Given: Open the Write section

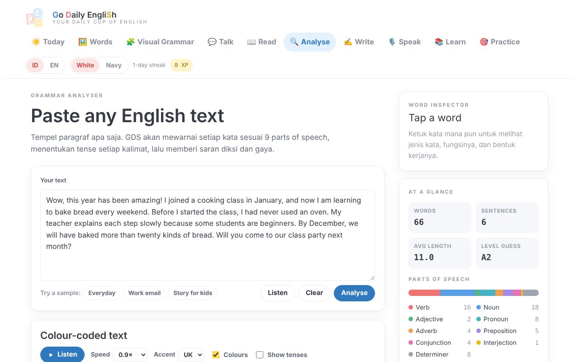Looking at the screenshot, I should 359,42.
